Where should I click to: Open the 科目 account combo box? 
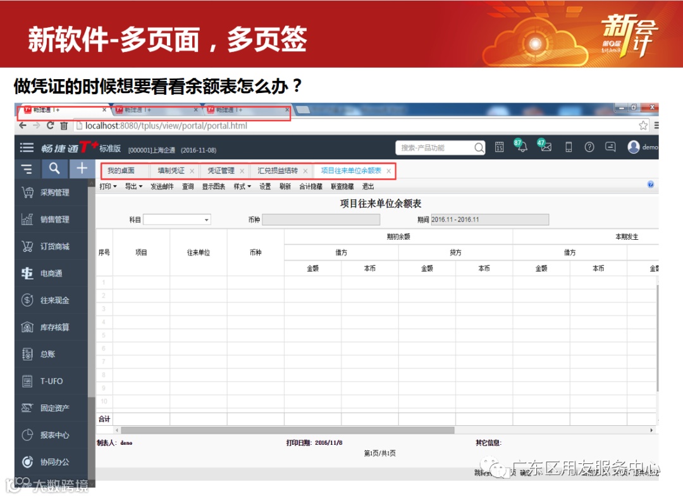(177, 220)
